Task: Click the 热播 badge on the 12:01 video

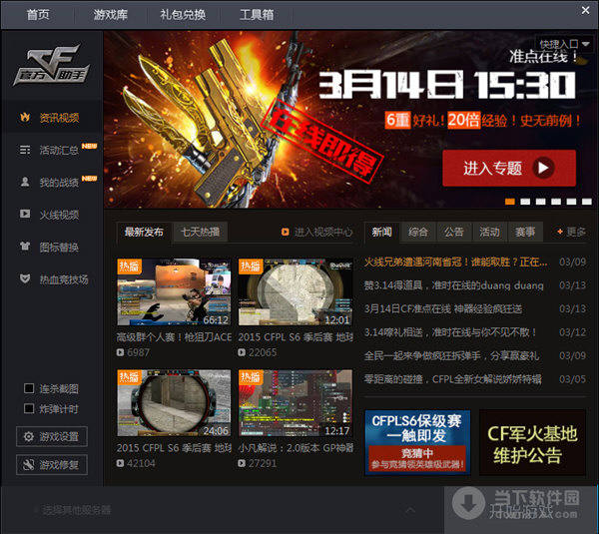Action: coord(251,267)
